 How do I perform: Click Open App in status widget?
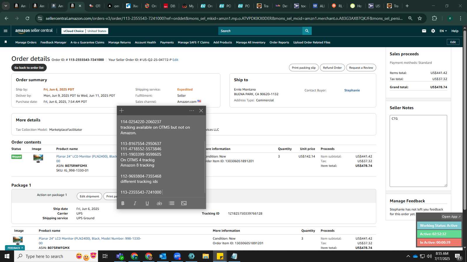(451, 217)
